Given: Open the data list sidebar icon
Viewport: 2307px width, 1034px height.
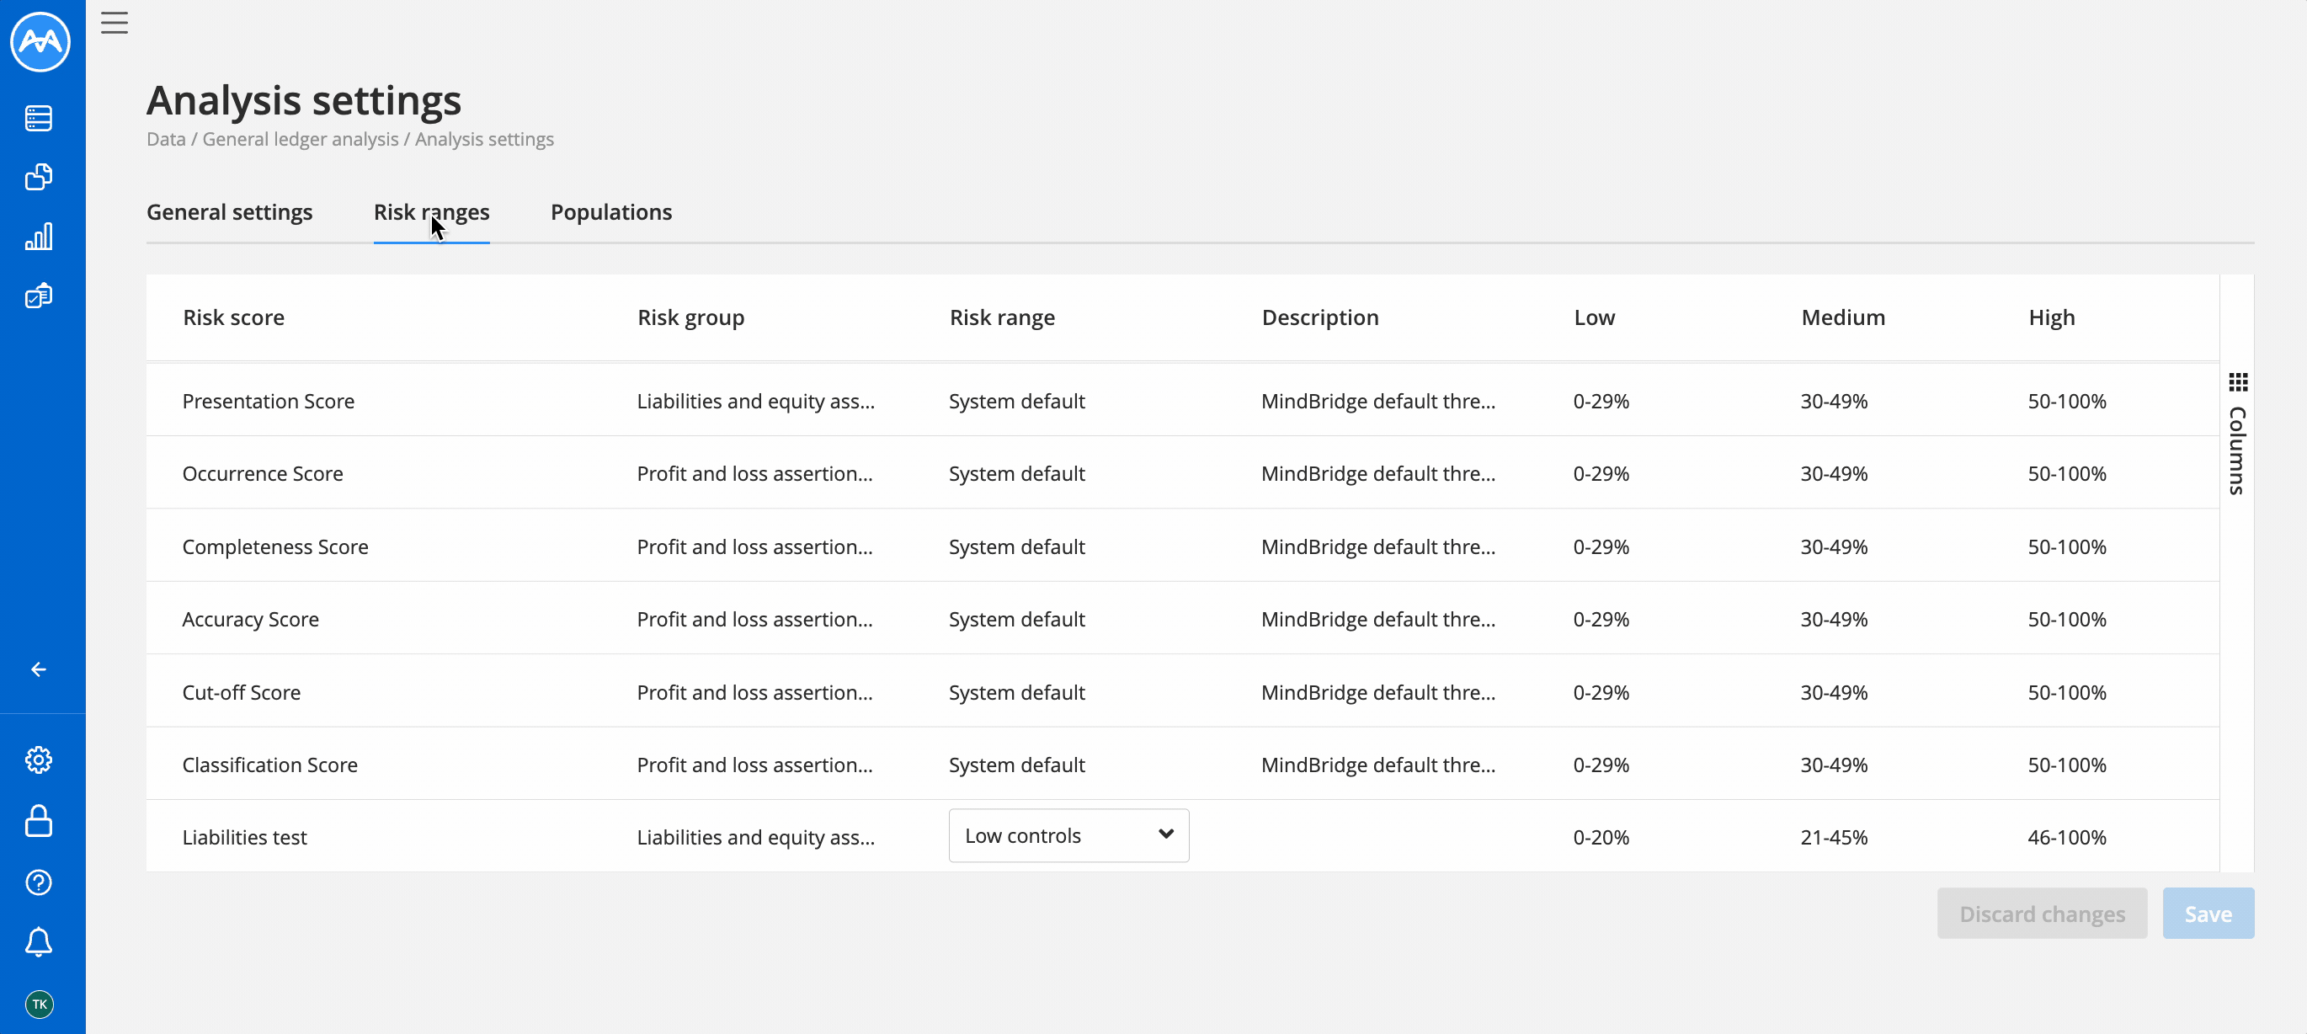Looking at the screenshot, I should click(x=39, y=118).
